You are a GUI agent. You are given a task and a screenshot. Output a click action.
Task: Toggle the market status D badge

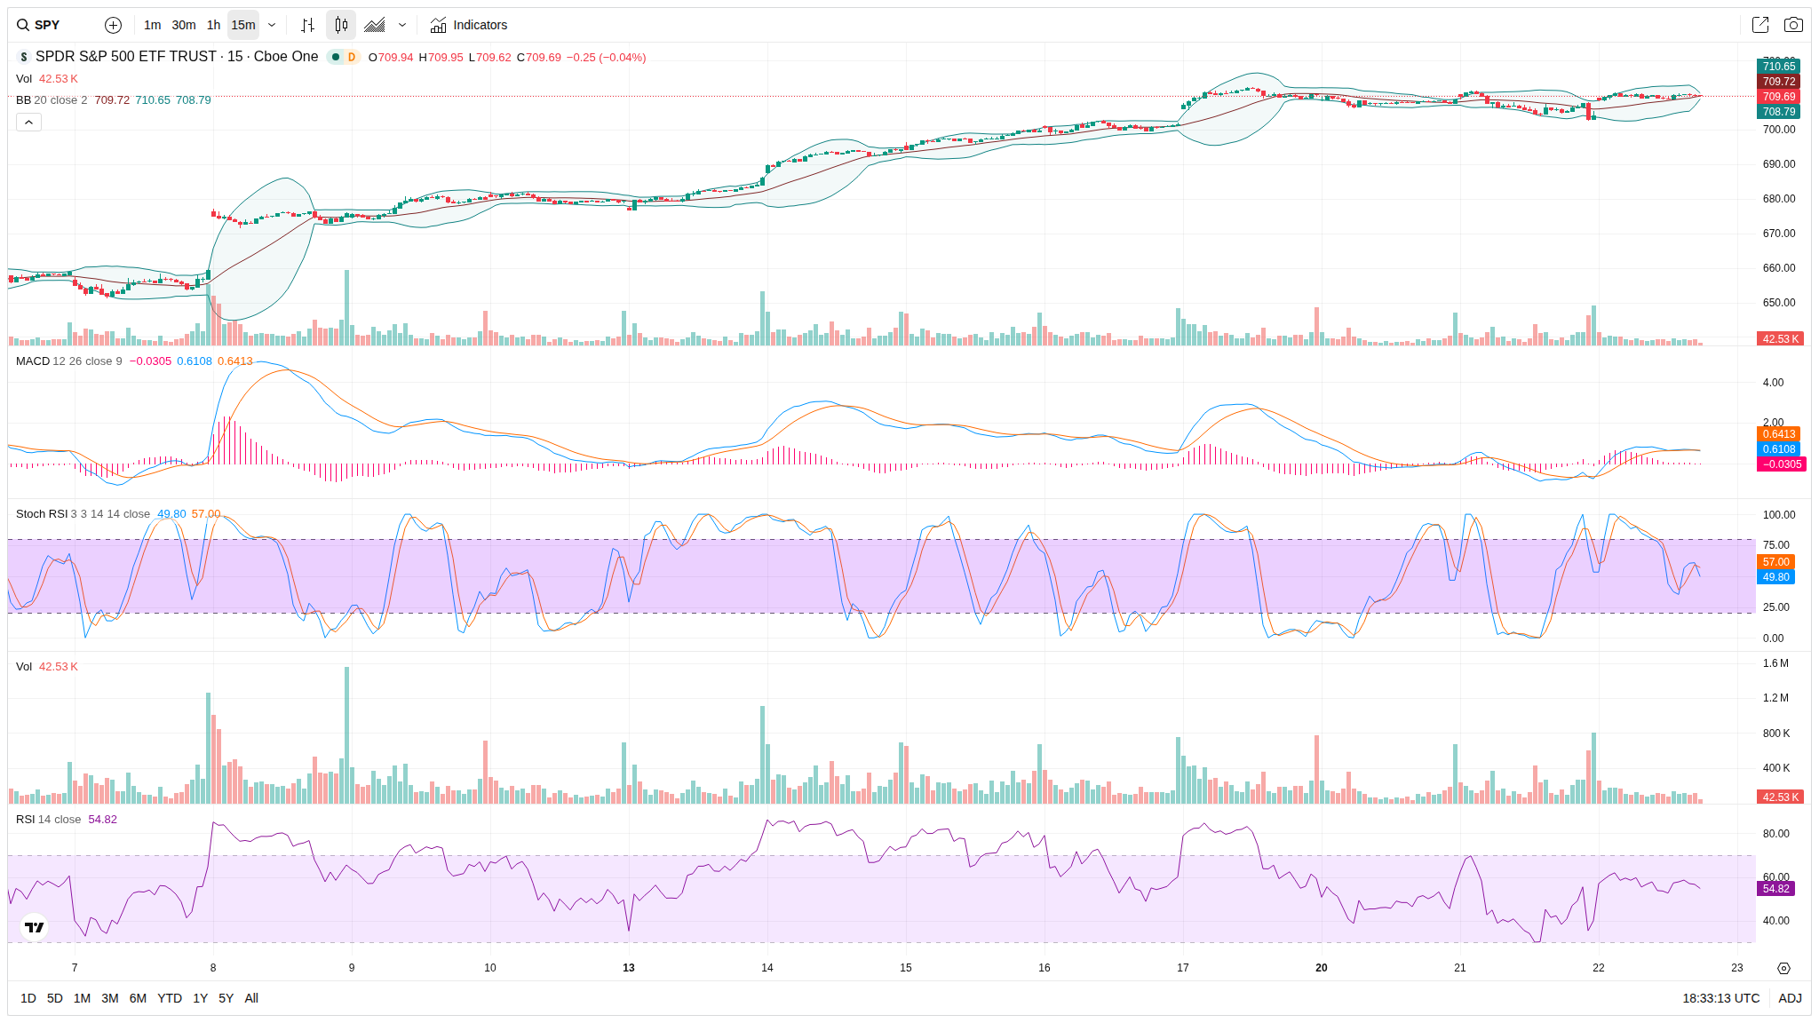pyautogui.click(x=352, y=57)
